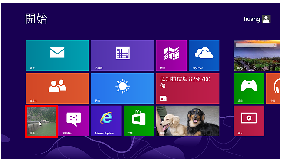Viewport: 284px width, 161px height.
Task: Open the Games controller tile
Action: point(249,88)
